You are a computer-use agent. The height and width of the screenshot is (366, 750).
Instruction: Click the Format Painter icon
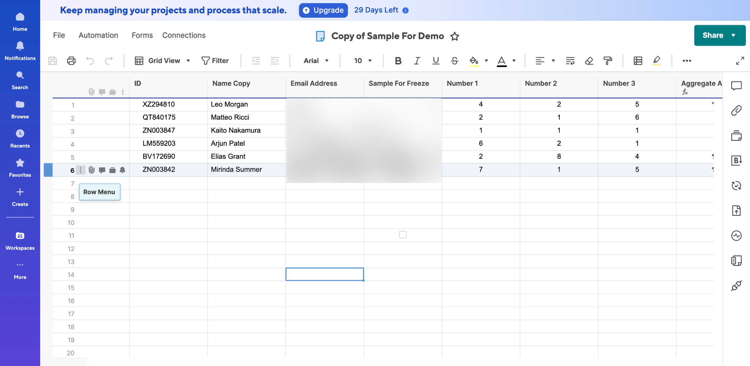[x=608, y=61]
